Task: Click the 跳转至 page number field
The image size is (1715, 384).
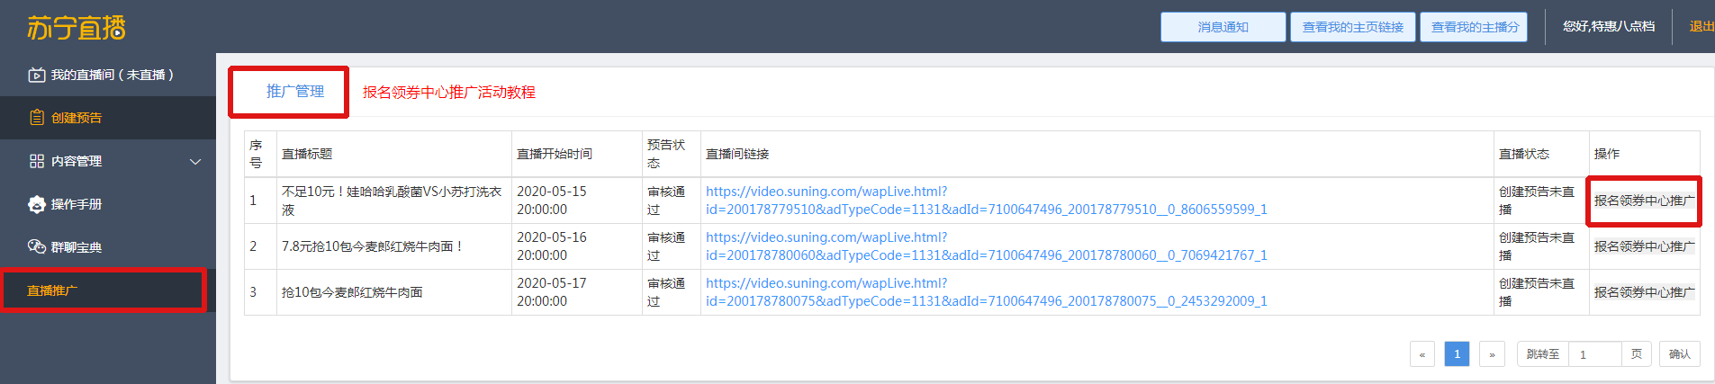Action: click(1594, 354)
